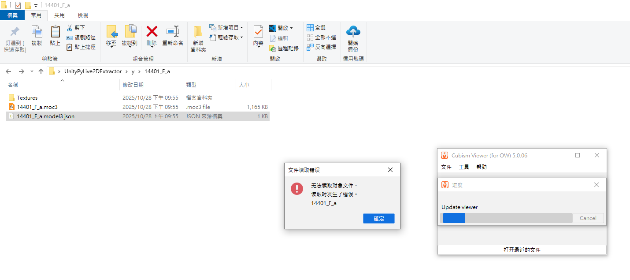Open the Tools menu in Cubism Viewer

463,167
